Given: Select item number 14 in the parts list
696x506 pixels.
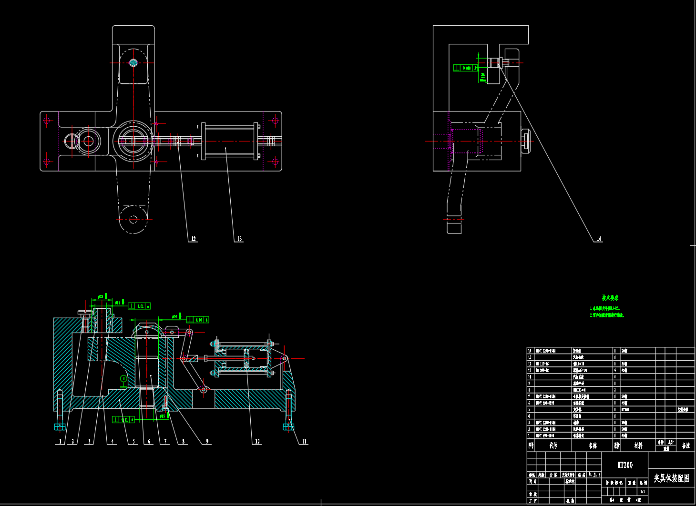Looking at the screenshot, I should pos(530,351).
